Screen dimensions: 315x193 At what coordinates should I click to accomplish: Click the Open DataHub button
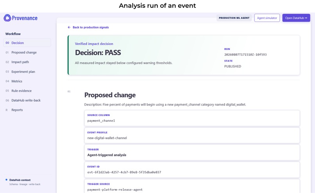[296, 18]
